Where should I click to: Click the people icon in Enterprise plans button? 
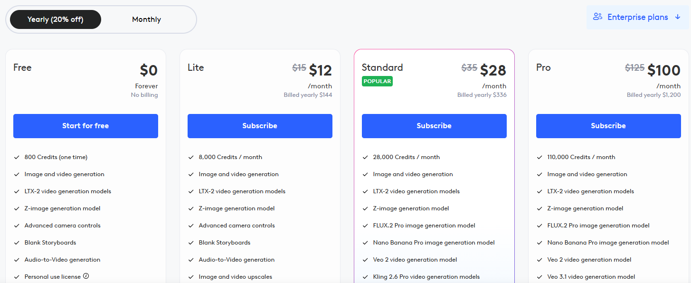pos(597,17)
